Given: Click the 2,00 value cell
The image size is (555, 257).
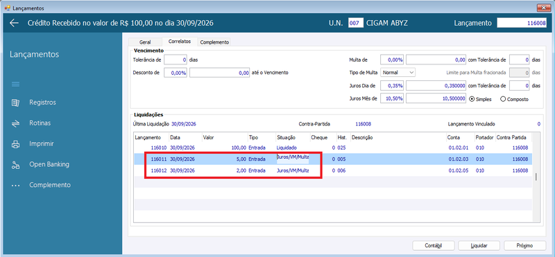Looking at the screenshot, I should point(241,170).
